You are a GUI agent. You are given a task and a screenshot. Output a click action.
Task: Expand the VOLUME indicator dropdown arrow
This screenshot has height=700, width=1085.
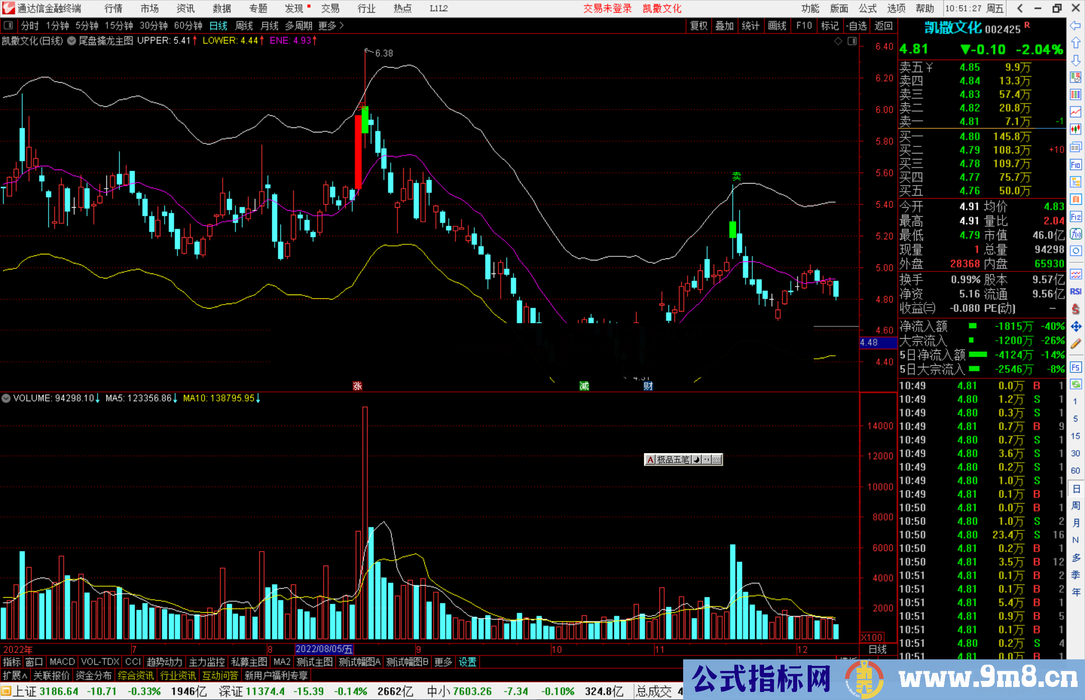[x=6, y=398]
